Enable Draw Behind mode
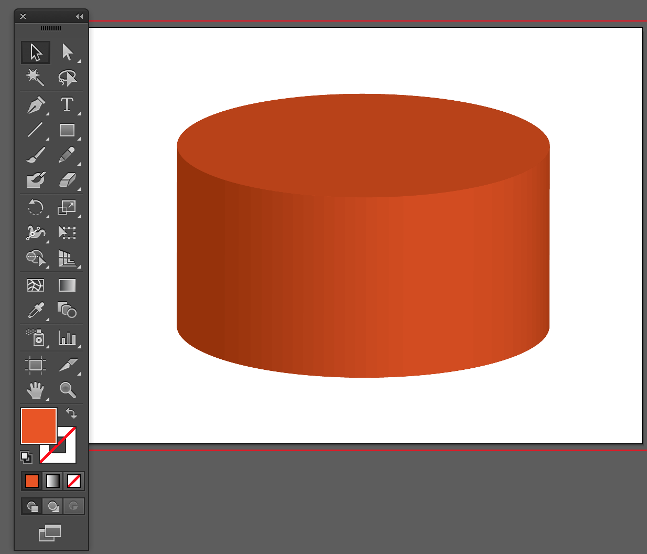This screenshot has height=554, width=647. pos(53,506)
